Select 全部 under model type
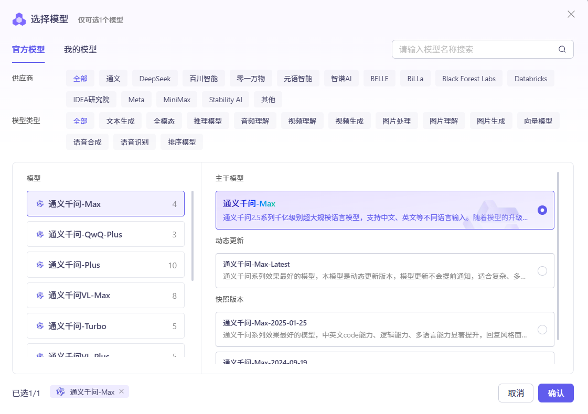 coord(80,121)
